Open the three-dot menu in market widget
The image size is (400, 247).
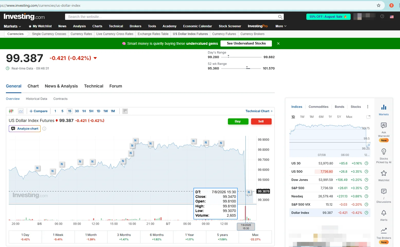(368, 107)
